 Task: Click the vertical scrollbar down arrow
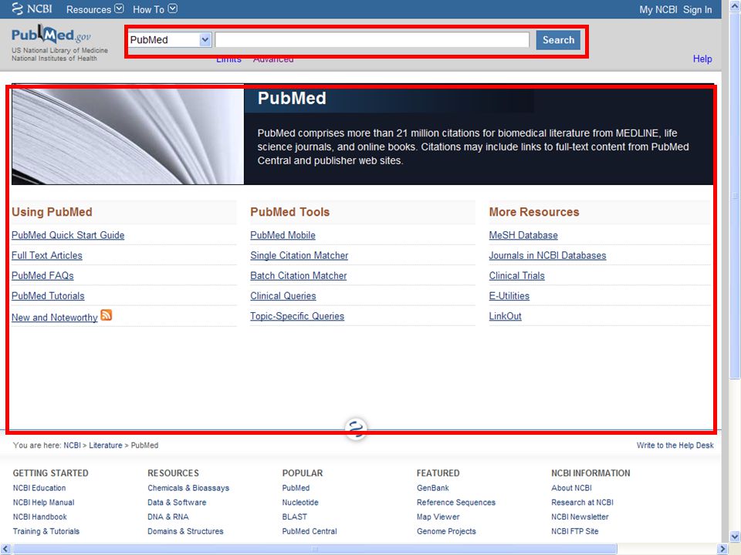click(x=736, y=536)
